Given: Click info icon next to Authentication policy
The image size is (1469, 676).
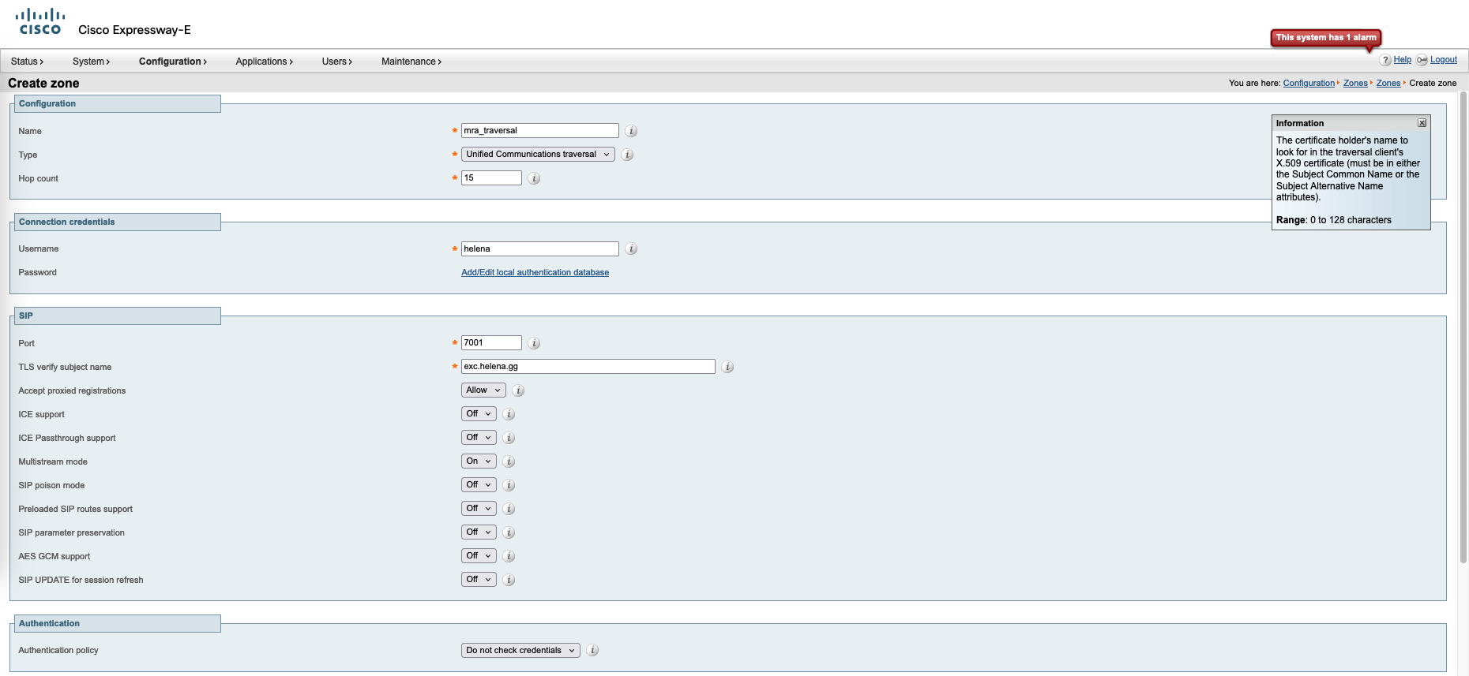Looking at the screenshot, I should pos(592,651).
